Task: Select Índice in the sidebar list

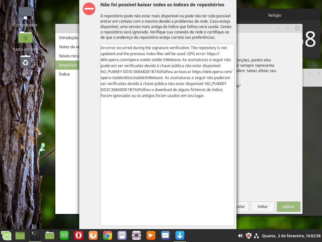Action: (64, 74)
